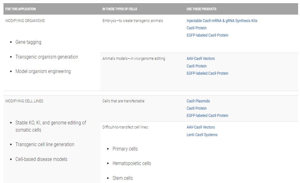Open the Cas9 Plasmids link
300x183 pixels.
(198, 101)
